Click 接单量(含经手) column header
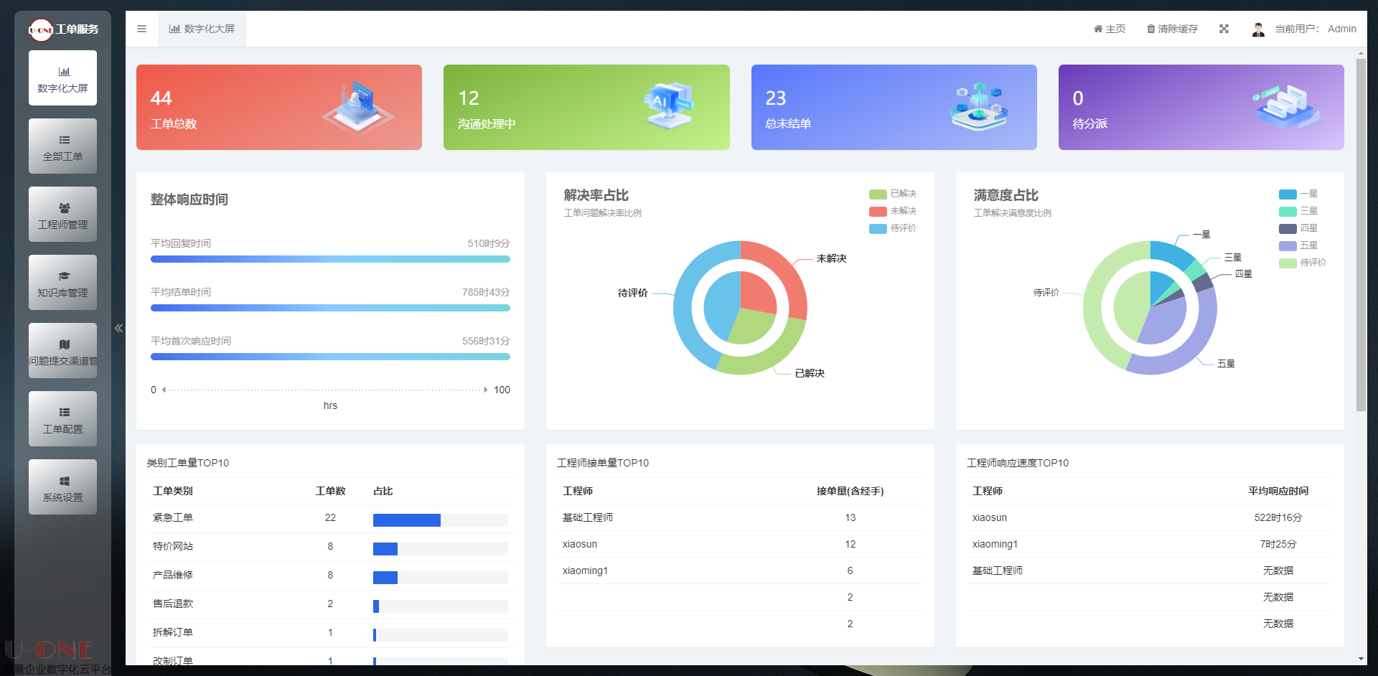 [x=850, y=491]
